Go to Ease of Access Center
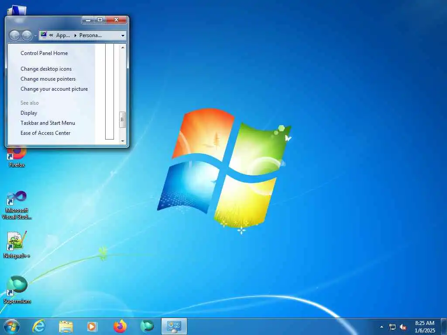 pos(45,133)
